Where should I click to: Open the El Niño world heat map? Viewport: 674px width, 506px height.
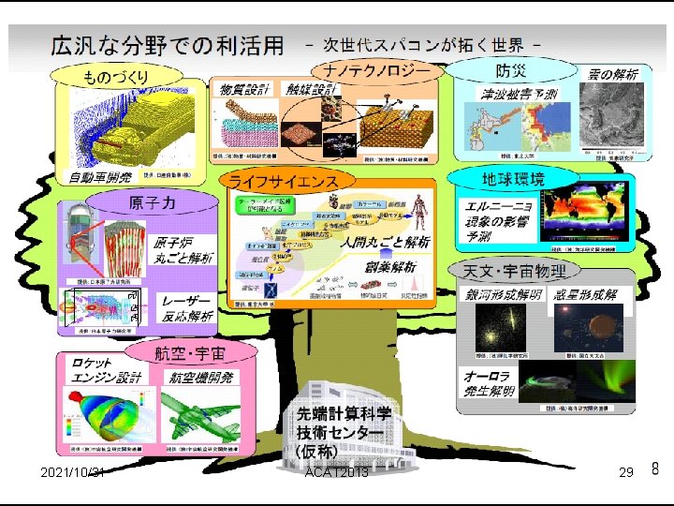tap(584, 213)
